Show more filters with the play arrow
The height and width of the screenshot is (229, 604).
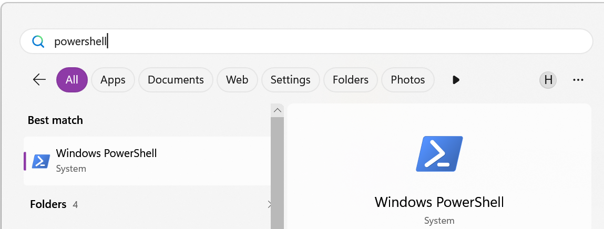(x=456, y=80)
